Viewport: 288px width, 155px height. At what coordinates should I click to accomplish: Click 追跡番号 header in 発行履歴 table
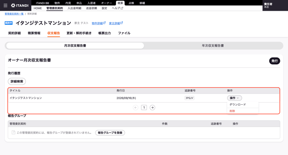[190, 91]
